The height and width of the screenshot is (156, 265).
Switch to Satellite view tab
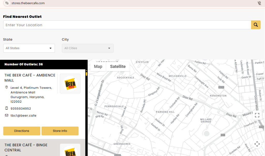[118, 66]
